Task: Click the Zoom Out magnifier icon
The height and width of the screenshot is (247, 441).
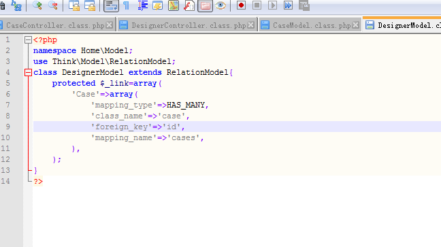Action: pos(53,5)
